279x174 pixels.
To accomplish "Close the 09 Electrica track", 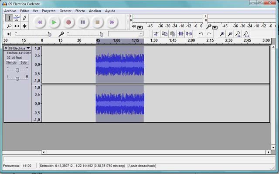I will 6,48.
